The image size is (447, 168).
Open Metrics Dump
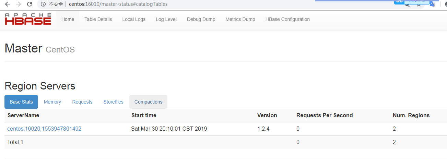(x=240, y=20)
